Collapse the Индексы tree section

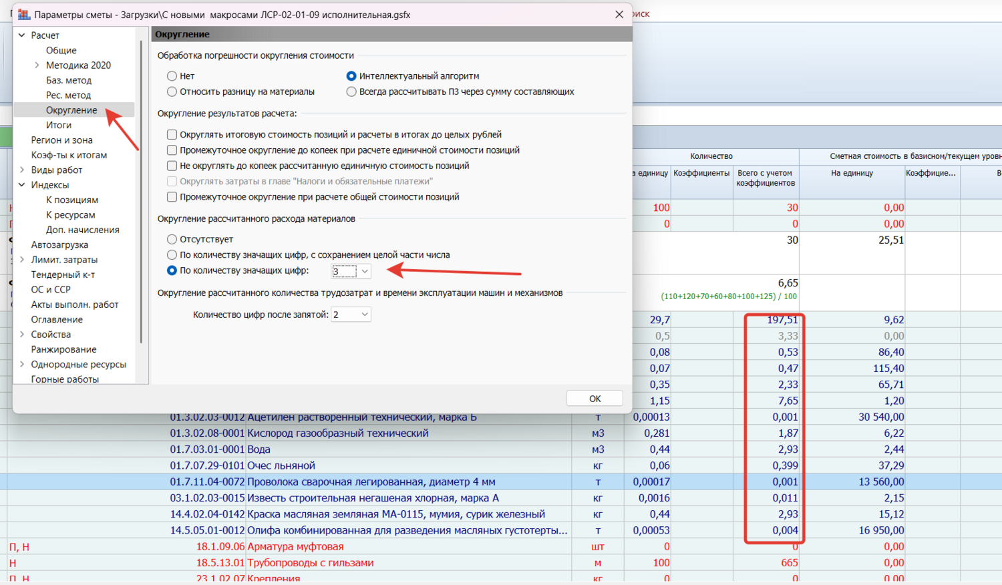coord(22,185)
